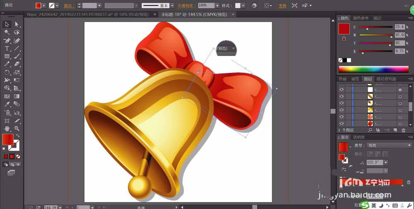The height and width of the screenshot is (209, 414).
Task: Open the recolor artwork wheel icon
Action: pyautogui.click(x=254, y=5)
